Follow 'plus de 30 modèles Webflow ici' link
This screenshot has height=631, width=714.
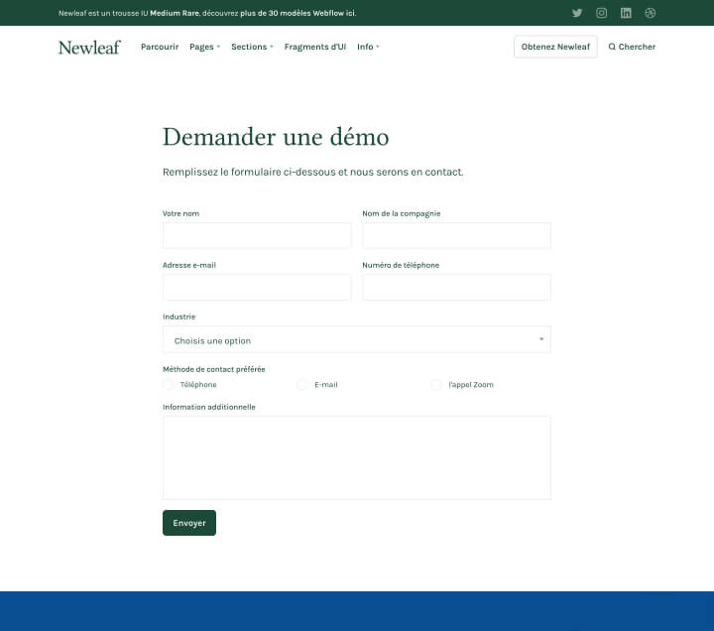click(297, 13)
